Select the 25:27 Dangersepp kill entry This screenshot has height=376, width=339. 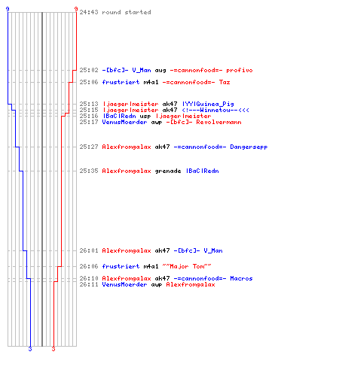click(x=173, y=147)
